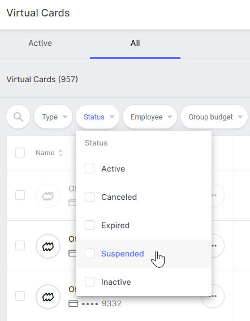Expand the Employee filter dropdown
This screenshot has height=321, width=250.
tap(150, 117)
